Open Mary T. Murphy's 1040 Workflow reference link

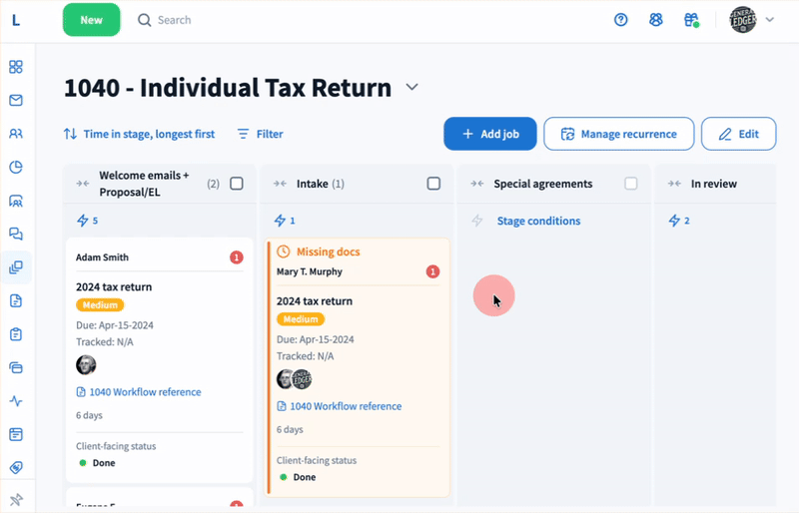pos(346,406)
